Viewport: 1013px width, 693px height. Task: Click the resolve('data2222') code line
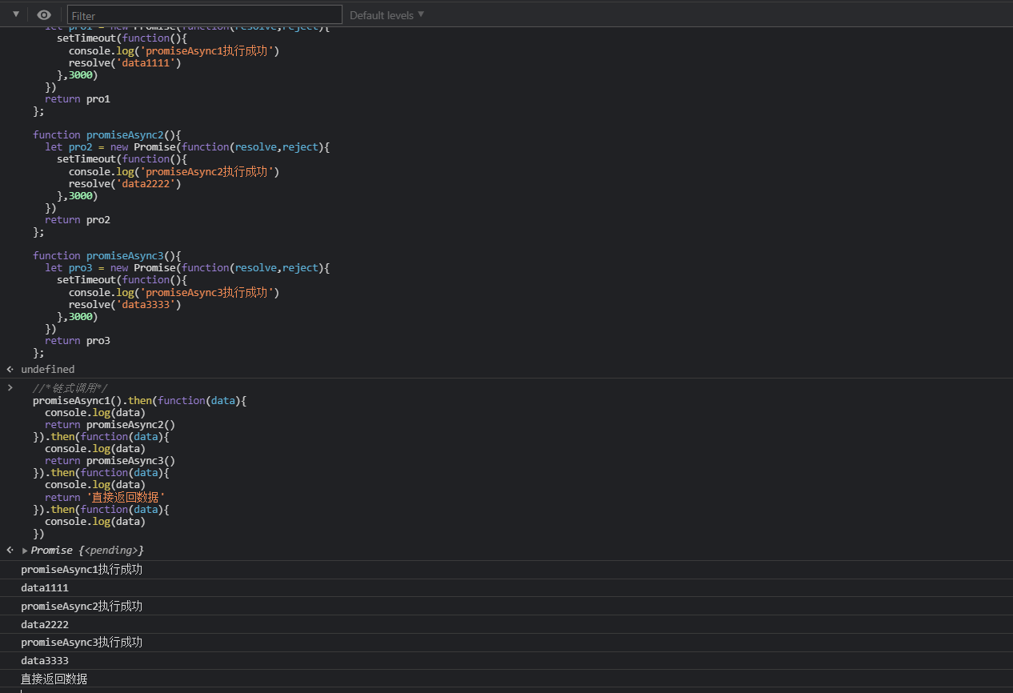pyautogui.click(x=125, y=183)
